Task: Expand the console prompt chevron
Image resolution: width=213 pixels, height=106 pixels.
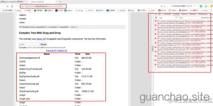Action: click(155, 69)
